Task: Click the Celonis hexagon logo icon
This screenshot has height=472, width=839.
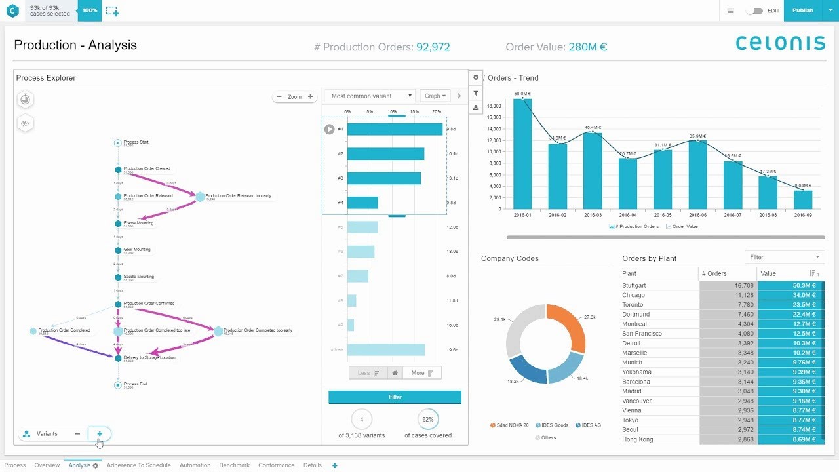Action: click(x=12, y=10)
